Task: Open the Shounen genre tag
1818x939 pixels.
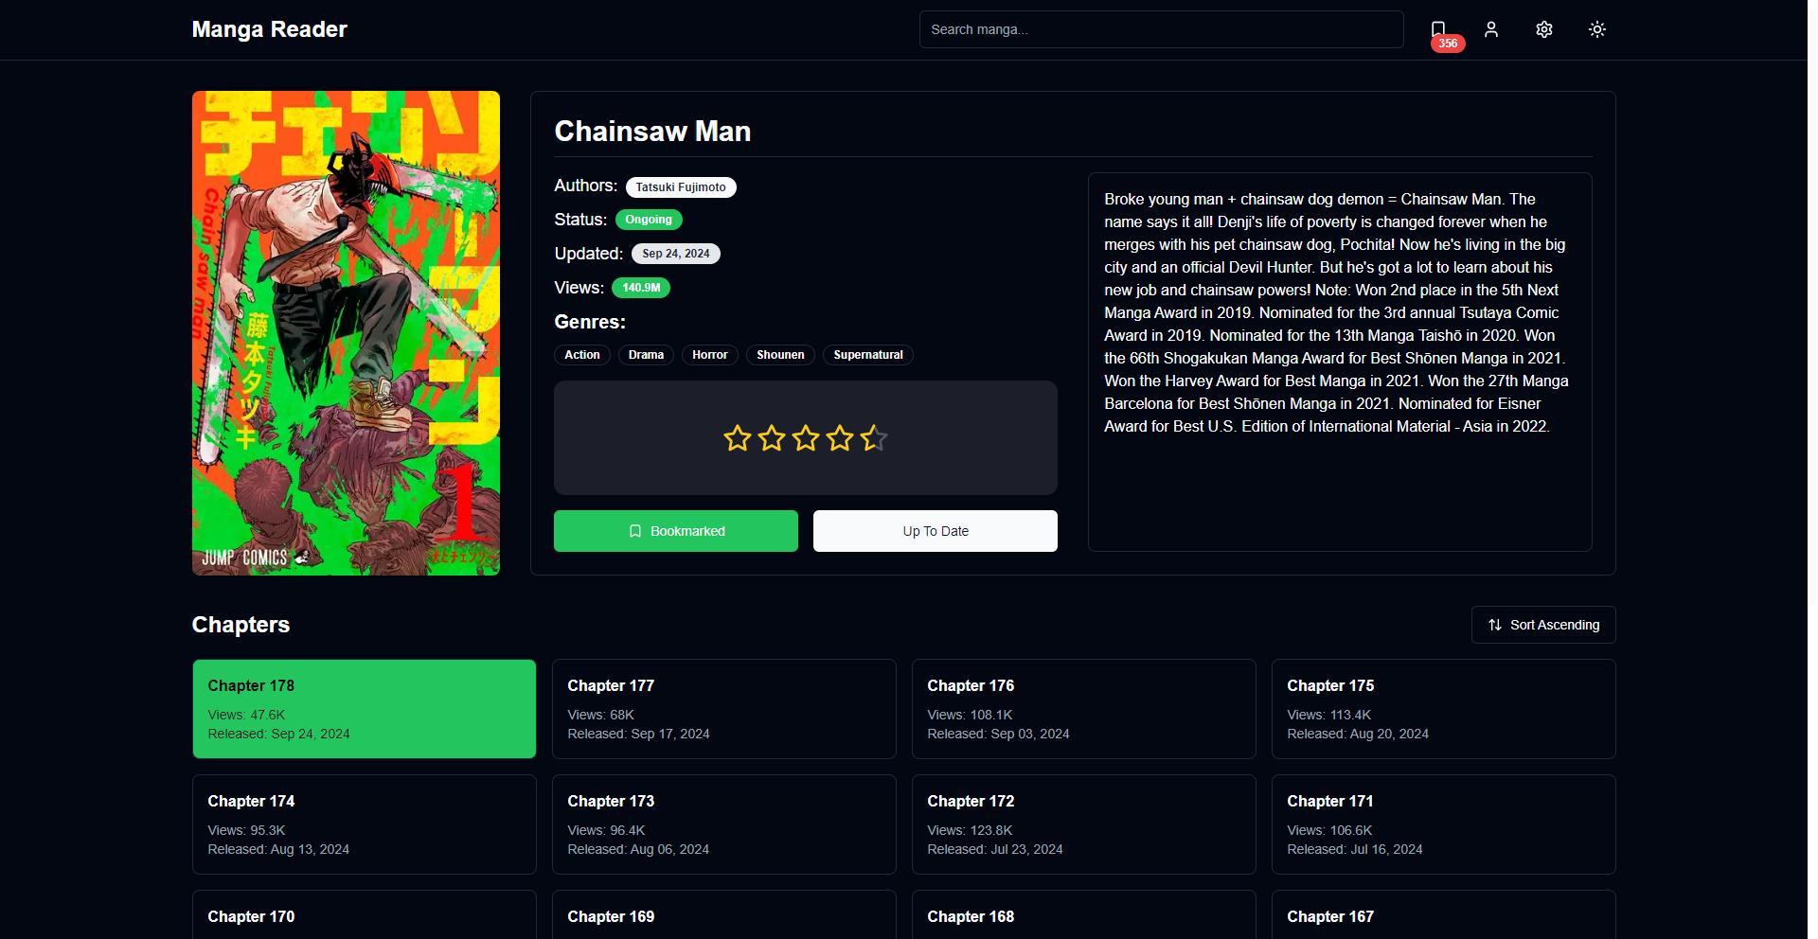Action: (780, 355)
